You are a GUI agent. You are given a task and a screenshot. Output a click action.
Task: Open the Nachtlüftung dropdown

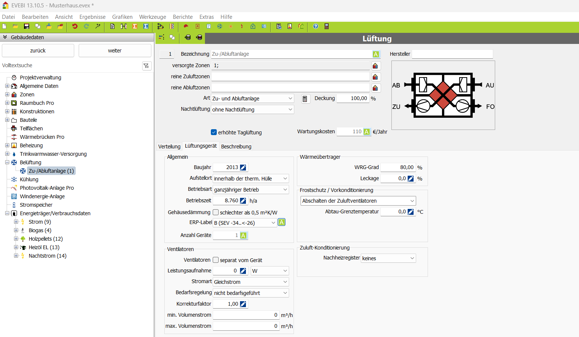pyautogui.click(x=253, y=110)
